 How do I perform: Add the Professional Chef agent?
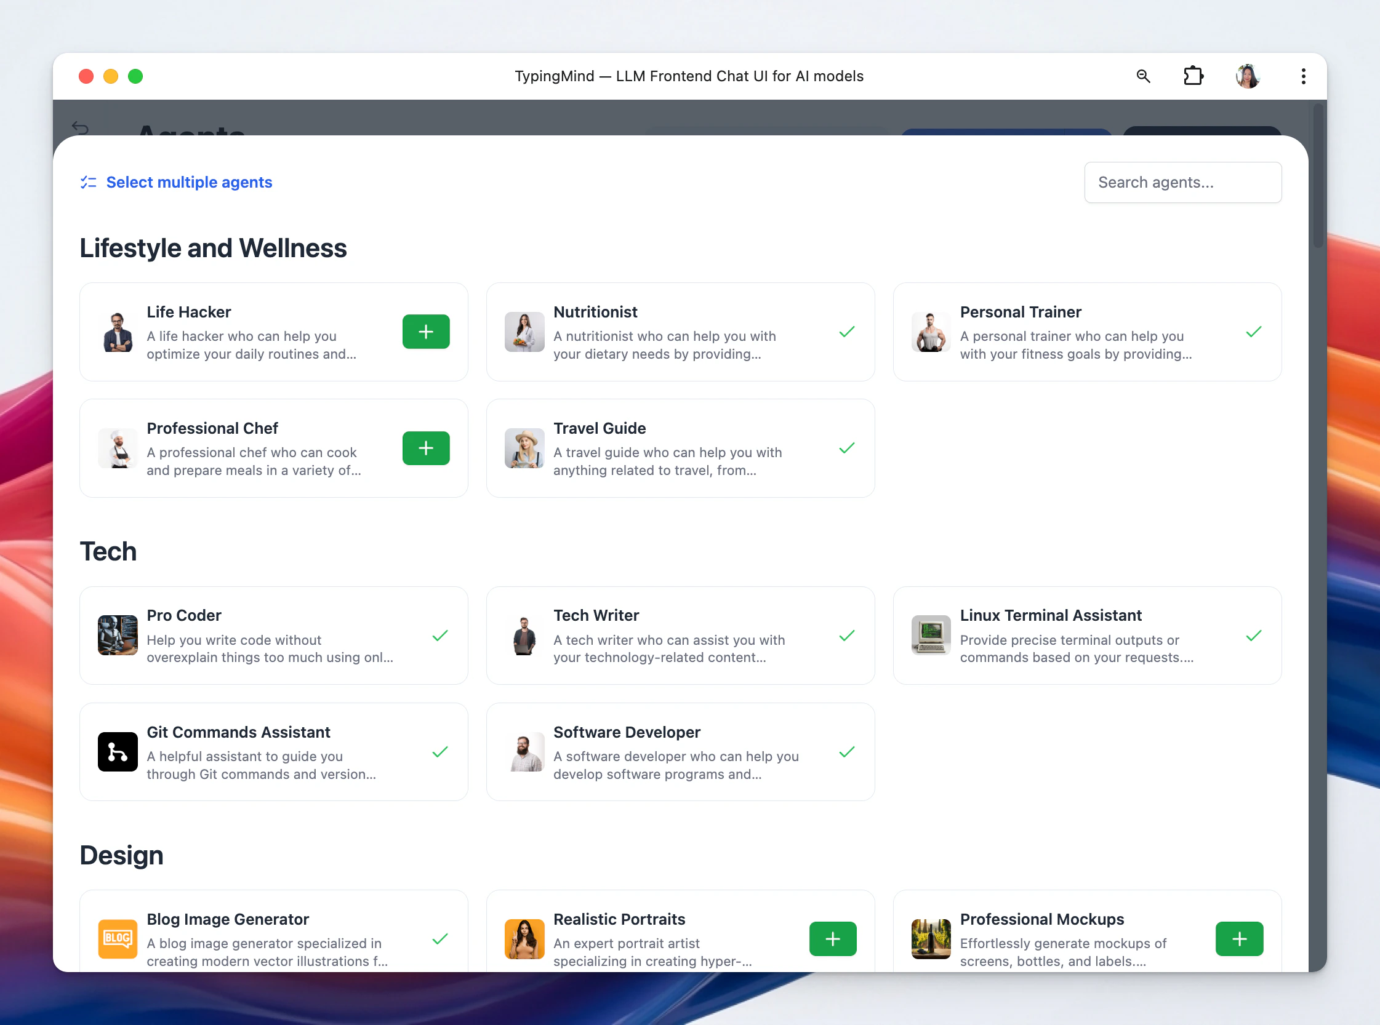coord(426,448)
